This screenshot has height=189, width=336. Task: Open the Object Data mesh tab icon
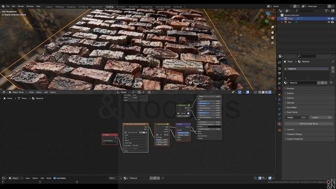coord(279,119)
